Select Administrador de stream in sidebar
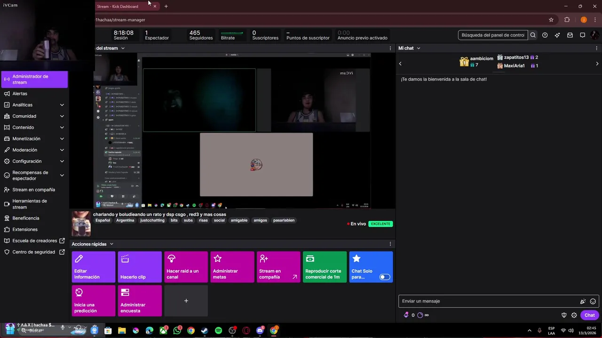 pyautogui.click(x=34, y=79)
